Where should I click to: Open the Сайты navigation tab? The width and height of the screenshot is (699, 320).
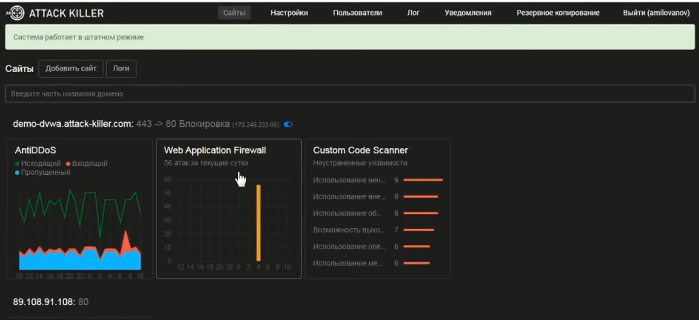[x=234, y=13]
